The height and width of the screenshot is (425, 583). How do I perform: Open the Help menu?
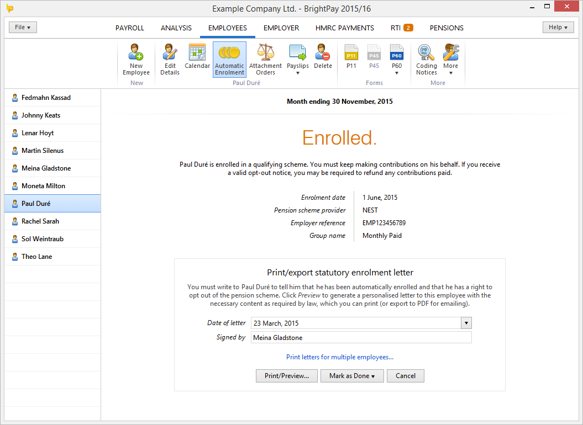point(558,27)
